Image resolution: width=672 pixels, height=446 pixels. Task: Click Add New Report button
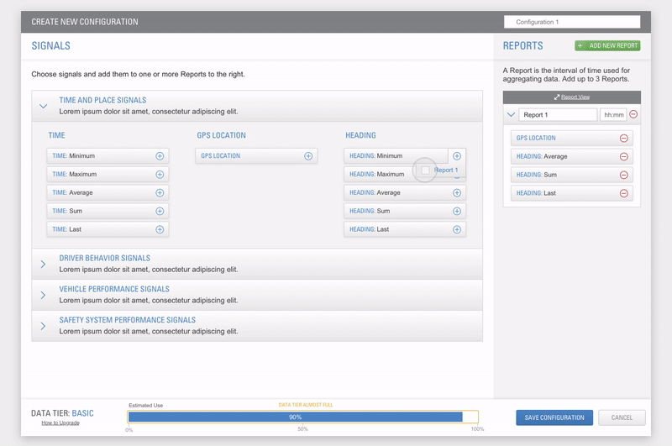pyautogui.click(x=607, y=45)
